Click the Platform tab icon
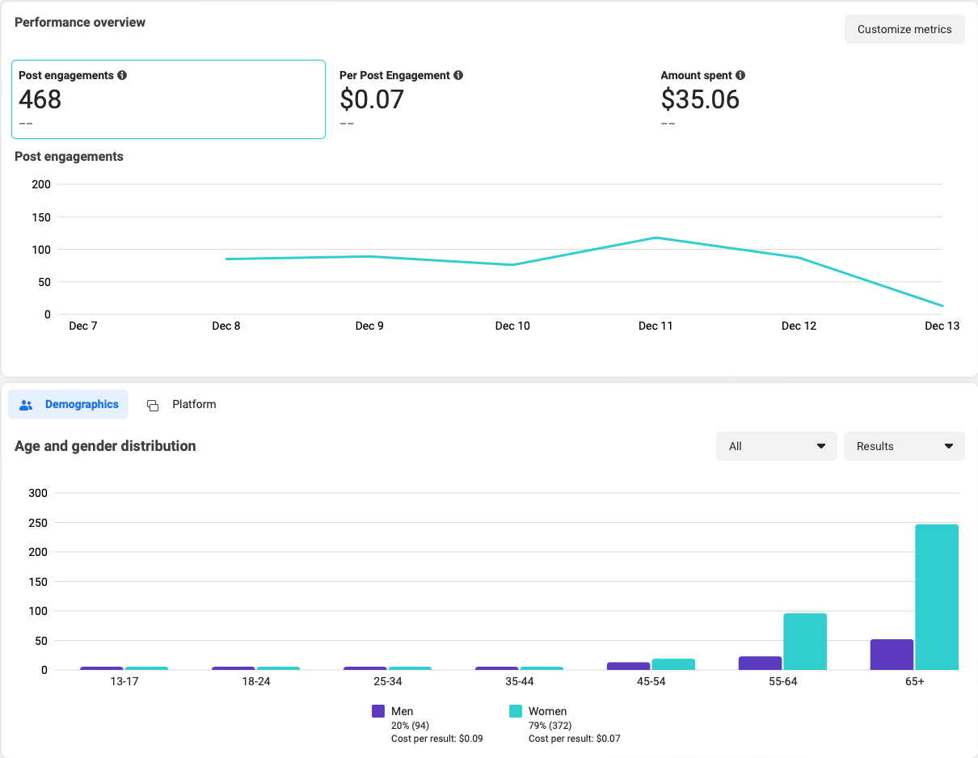This screenshot has width=978, height=758. point(153,405)
